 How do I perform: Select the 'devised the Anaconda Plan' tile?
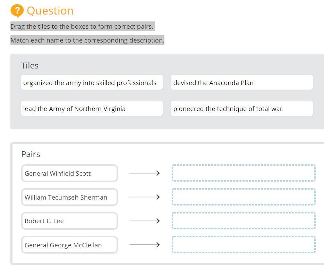[x=241, y=83]
